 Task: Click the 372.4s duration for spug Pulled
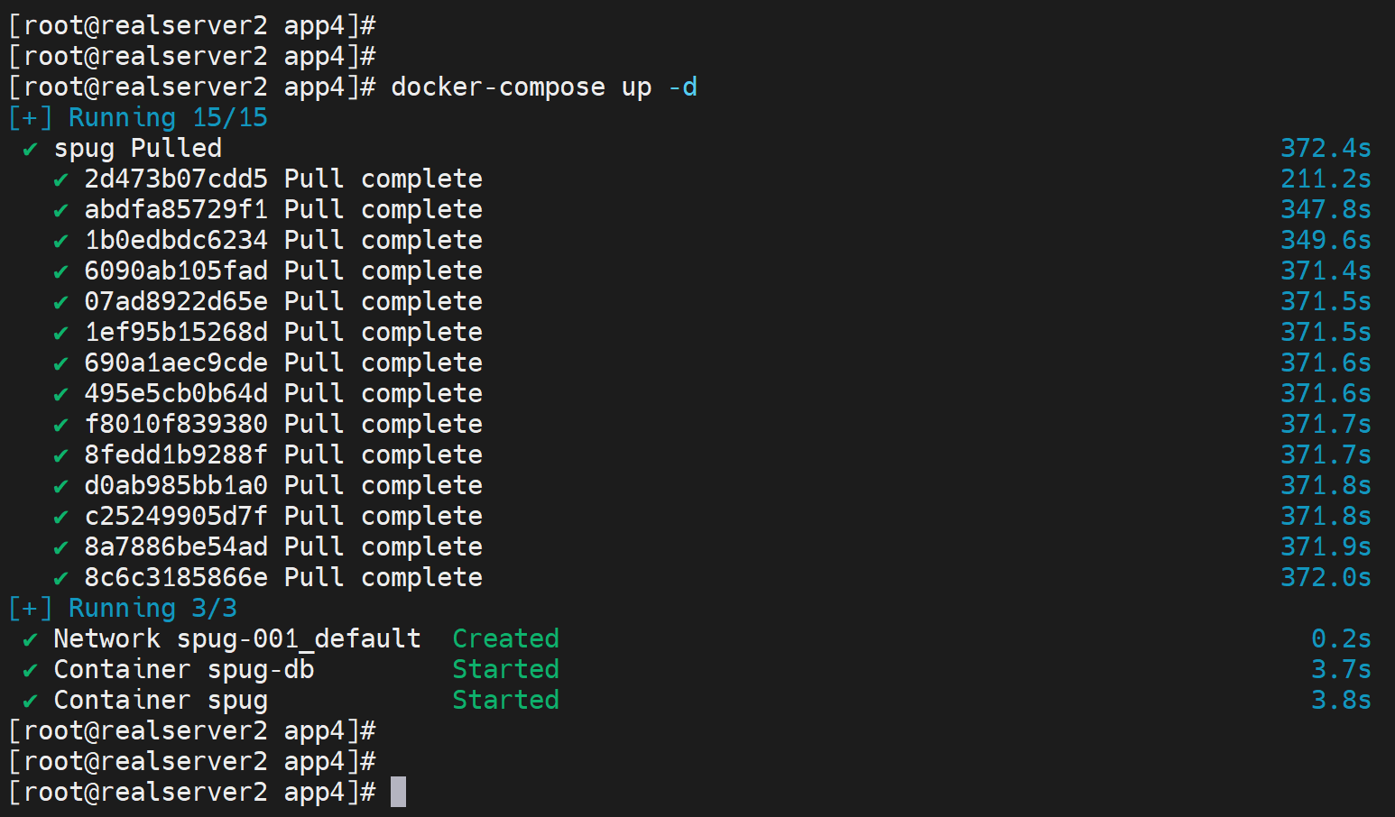click(x=1325, y=149)
